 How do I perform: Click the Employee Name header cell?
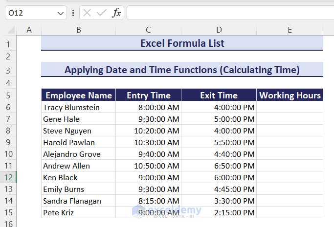tap(79, 95)
